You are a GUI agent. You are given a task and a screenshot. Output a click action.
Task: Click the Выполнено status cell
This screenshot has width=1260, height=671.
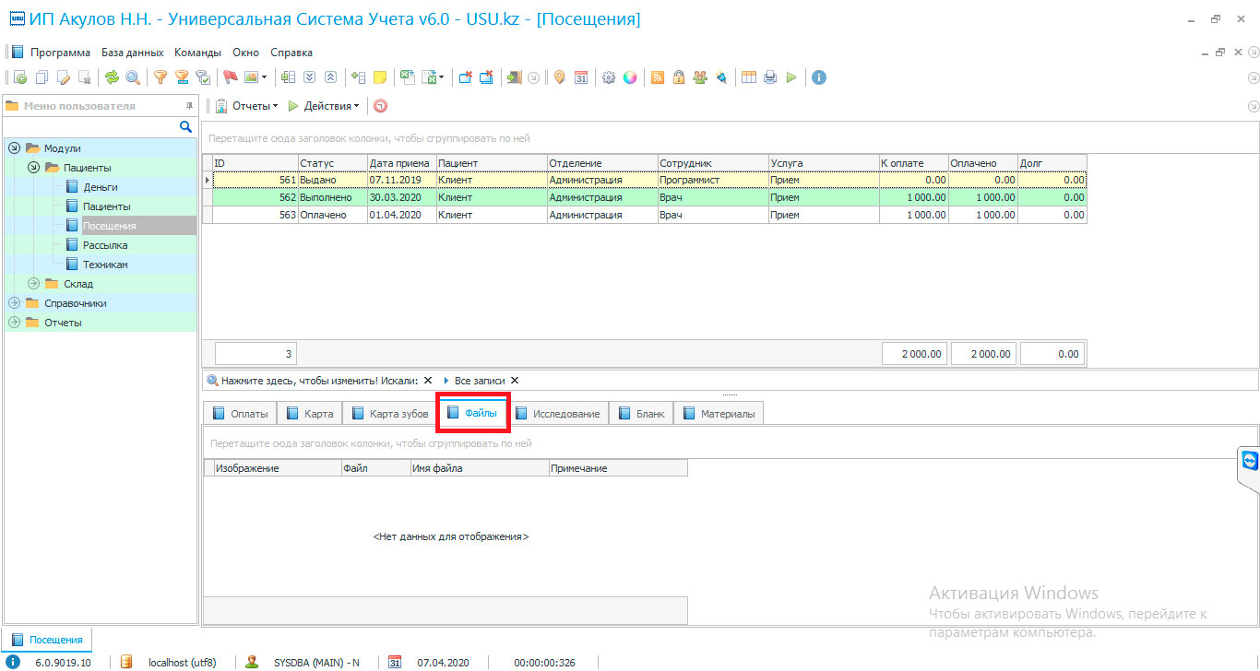[x=332, y=197]
